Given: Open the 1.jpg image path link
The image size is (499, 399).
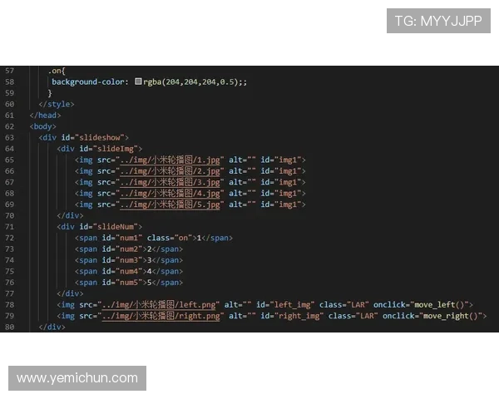Looking at the screenshot, I should pos(171,160).
